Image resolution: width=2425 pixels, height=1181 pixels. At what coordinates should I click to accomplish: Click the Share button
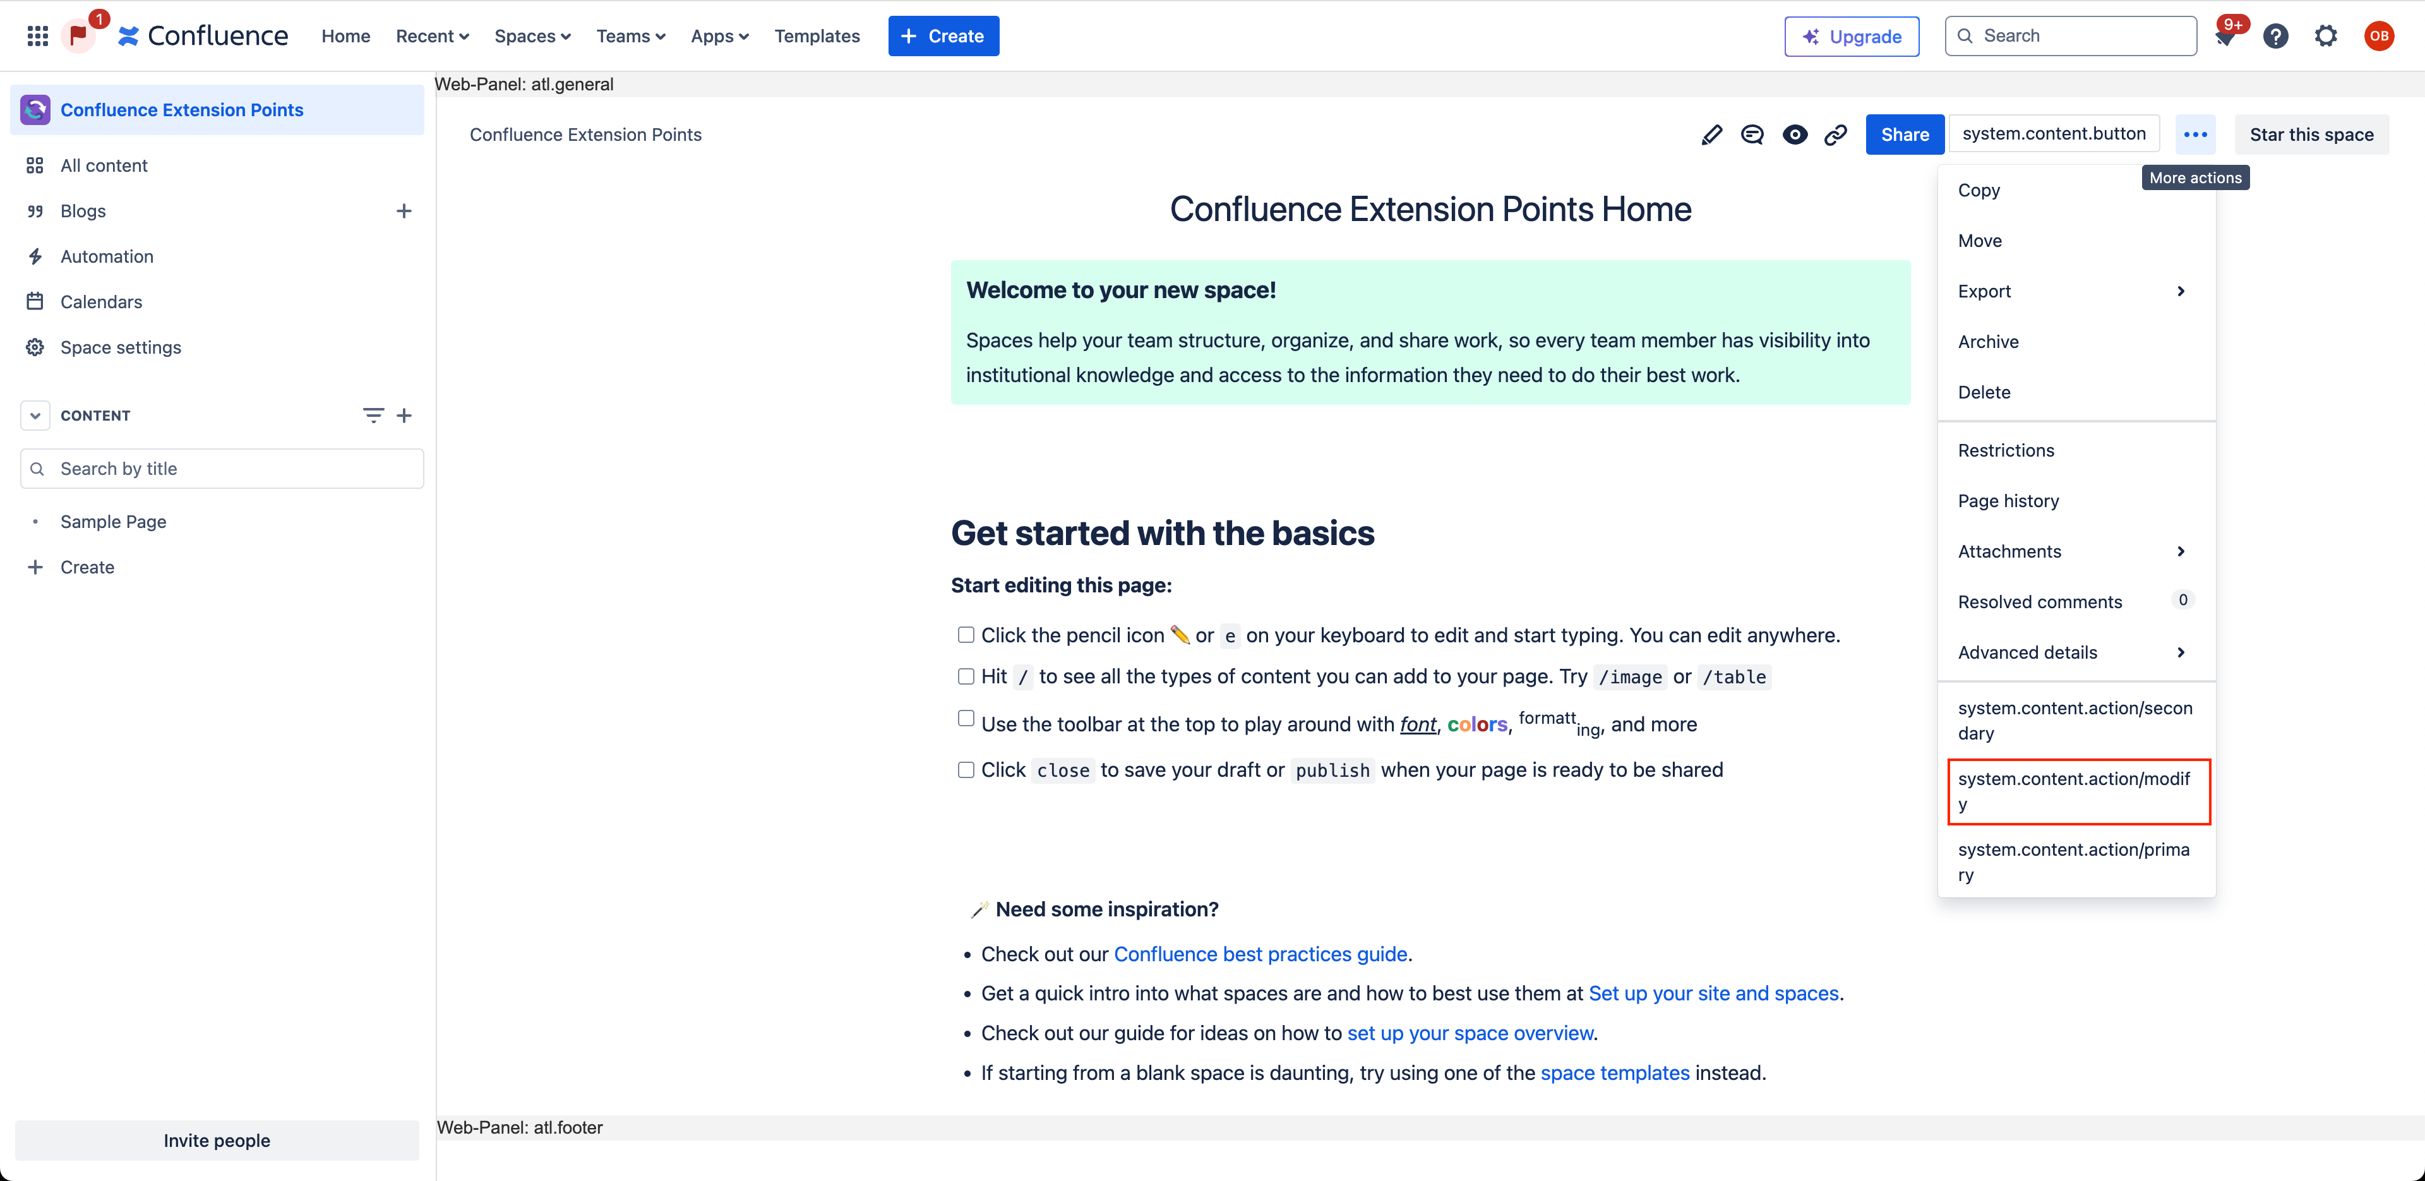pos(1905,135)
